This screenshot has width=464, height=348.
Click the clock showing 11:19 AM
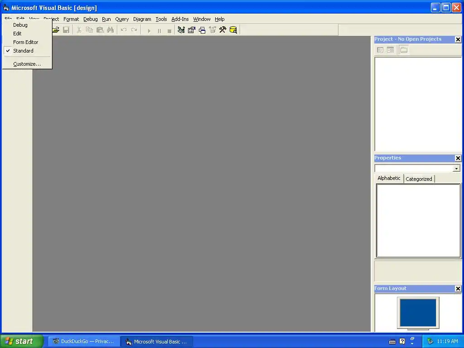point(447,341)
